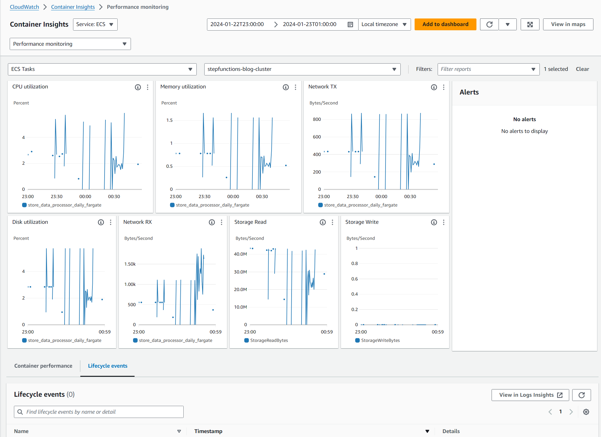Toggle the Network TX legend series swatch
The image size is (601, 437).
point(320,205)
